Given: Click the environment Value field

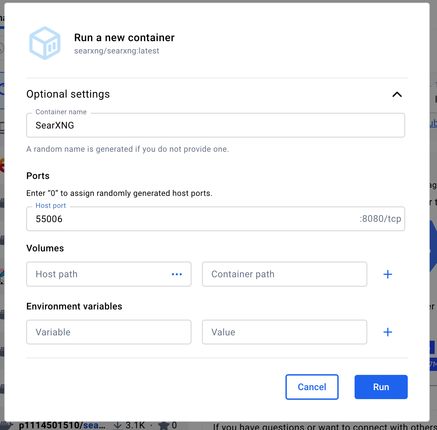Looking at the screenshot, I should pos(284,332).
